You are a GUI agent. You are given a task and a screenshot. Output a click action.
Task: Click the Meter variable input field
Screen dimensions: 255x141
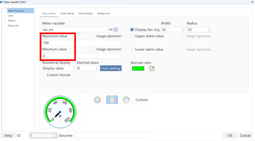pos(75,30)
